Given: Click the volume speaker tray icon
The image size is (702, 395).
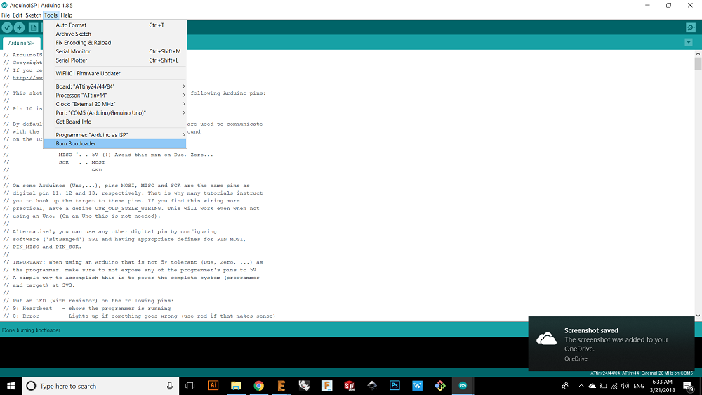Looking at the screenshot, I should tap(625, 386).
